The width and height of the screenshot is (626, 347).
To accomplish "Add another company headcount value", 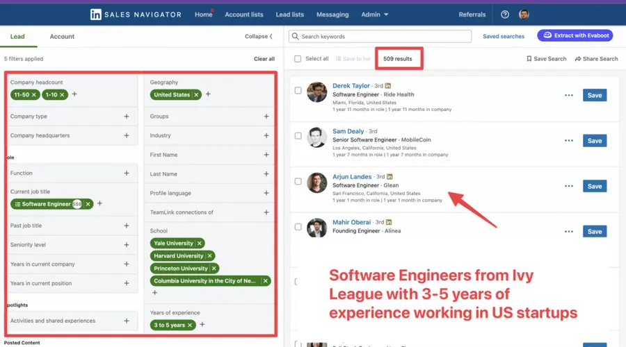I will click(74, 94).
